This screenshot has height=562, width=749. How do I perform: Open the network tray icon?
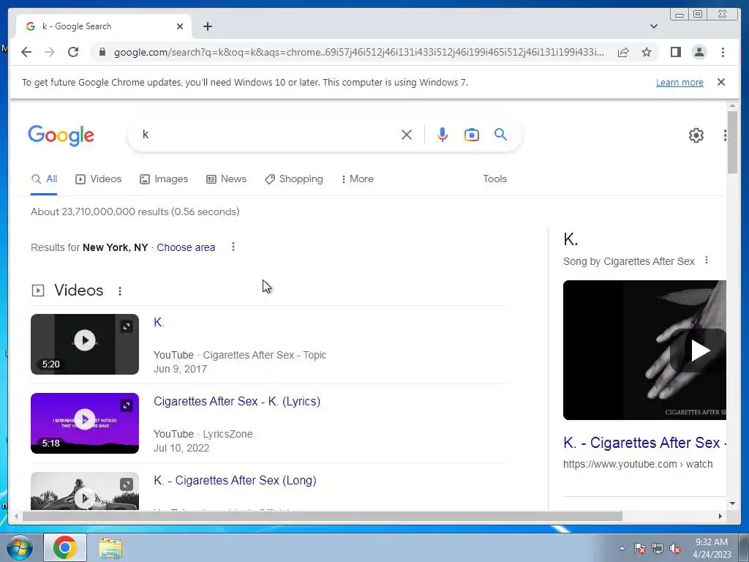(658, 548)
